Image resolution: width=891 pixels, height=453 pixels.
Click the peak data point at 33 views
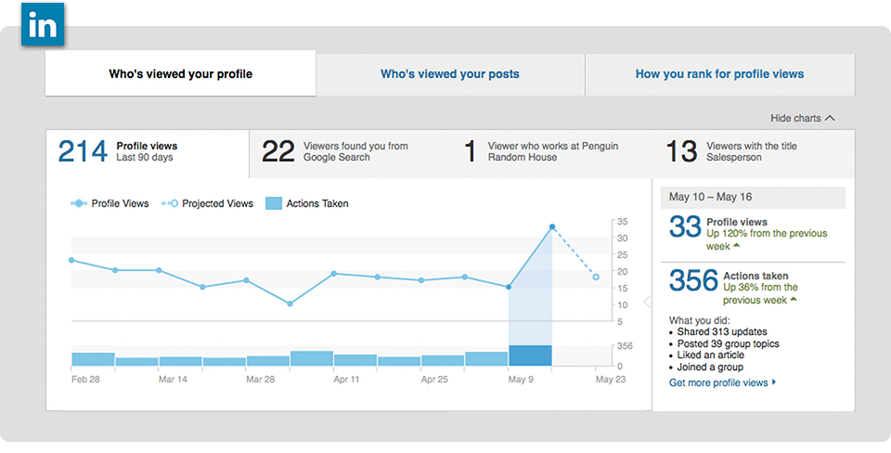tap(551, 227)
